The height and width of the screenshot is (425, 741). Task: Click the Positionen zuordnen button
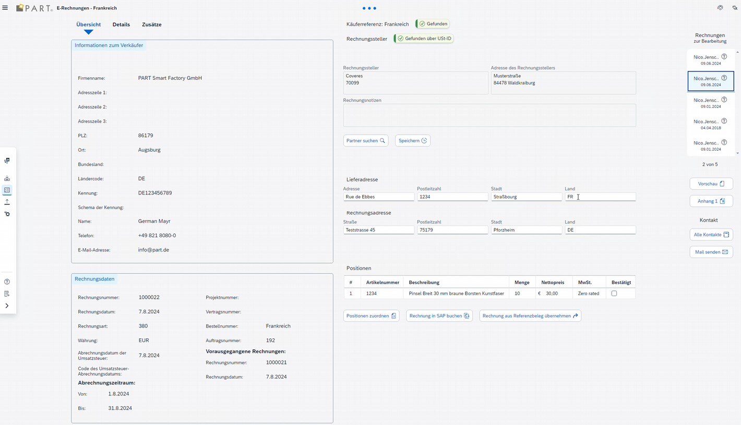click(372, 316)
